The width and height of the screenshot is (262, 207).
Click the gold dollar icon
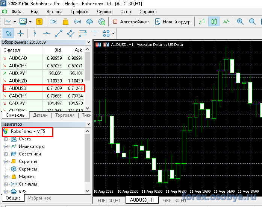(39, 21)
